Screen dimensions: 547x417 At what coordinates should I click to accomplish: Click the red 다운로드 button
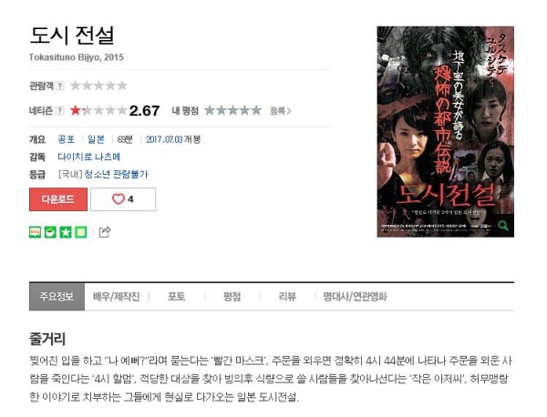(x=58, y=199)
